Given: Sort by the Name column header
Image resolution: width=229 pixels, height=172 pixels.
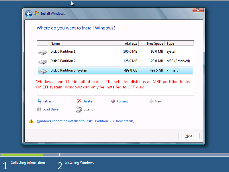Looking at the screenshot, I should point(81,44).
